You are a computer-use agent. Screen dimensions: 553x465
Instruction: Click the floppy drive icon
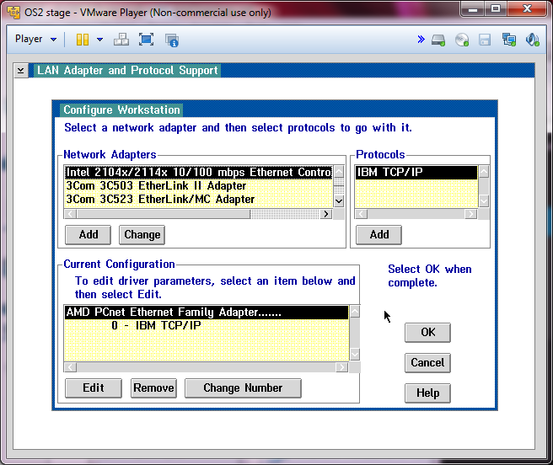(485, 40)
